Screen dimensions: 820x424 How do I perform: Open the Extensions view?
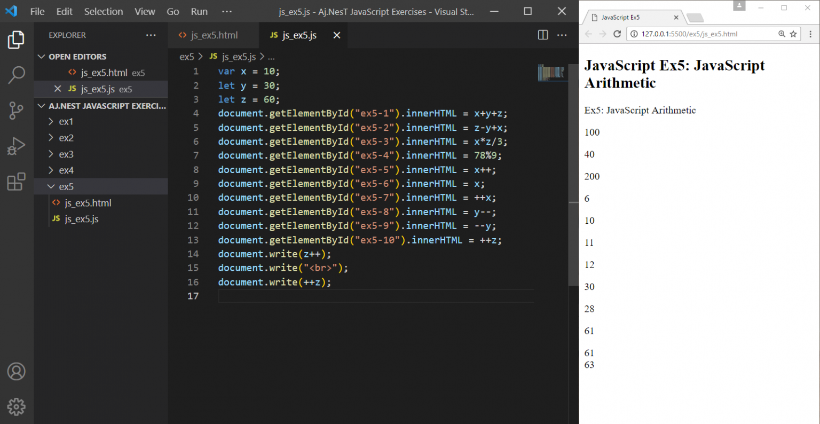pos(16,182)
